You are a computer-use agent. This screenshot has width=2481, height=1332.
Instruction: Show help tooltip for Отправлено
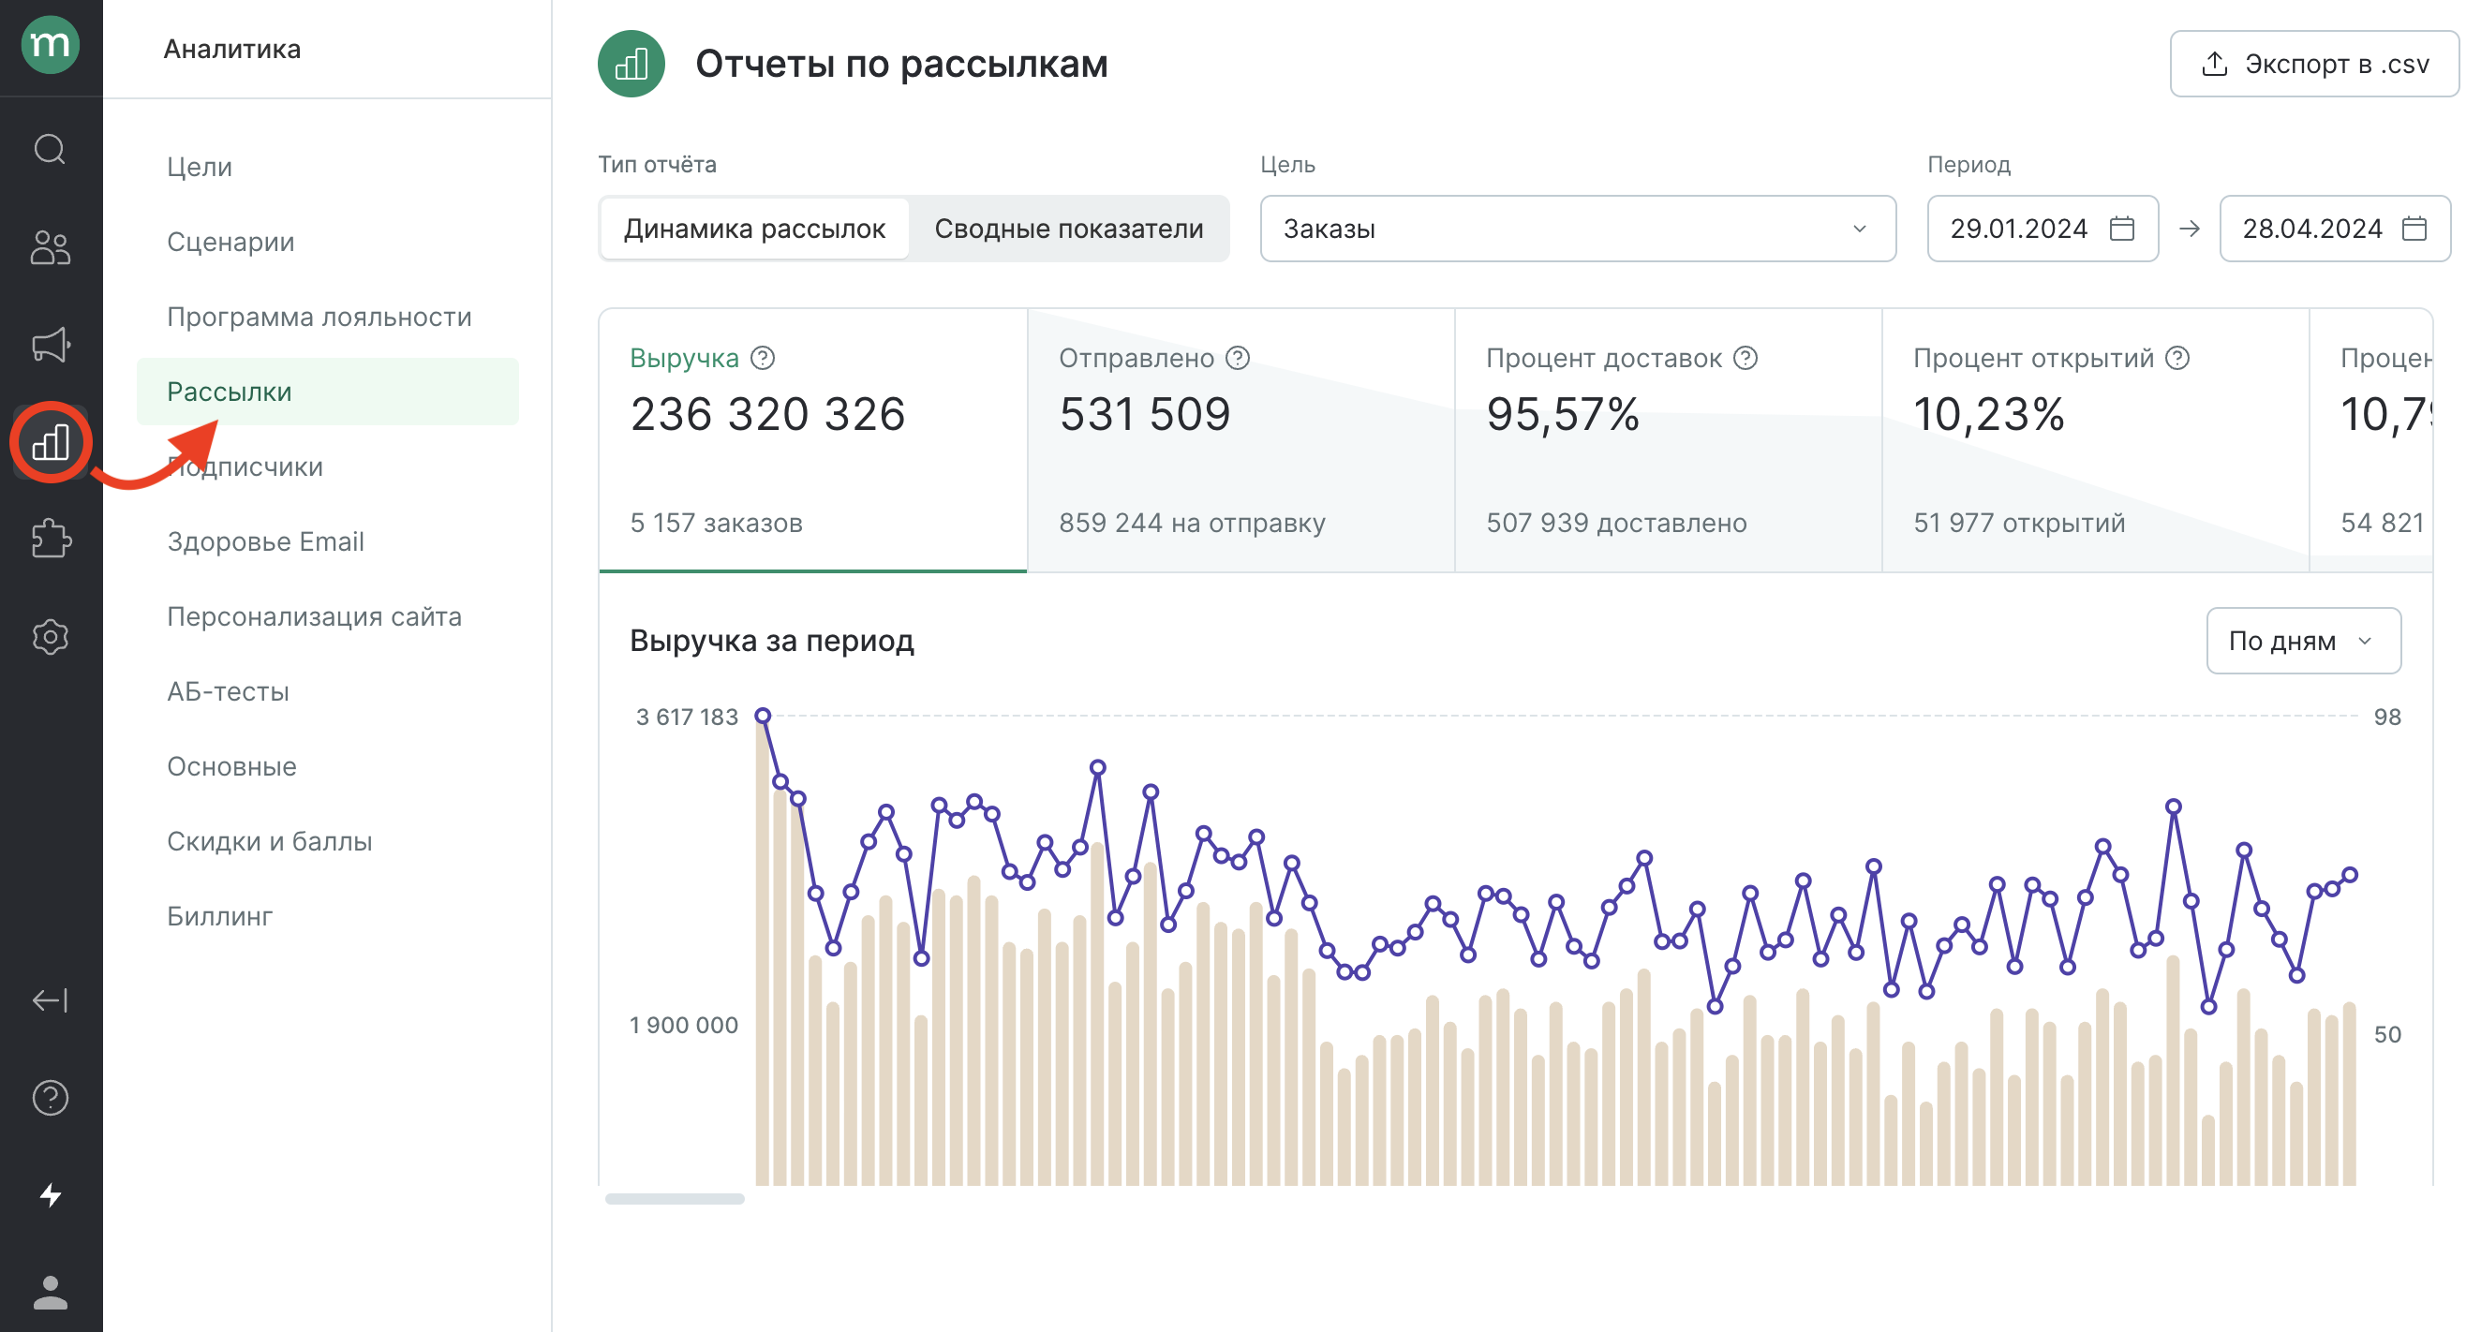tap(1238, 358)
